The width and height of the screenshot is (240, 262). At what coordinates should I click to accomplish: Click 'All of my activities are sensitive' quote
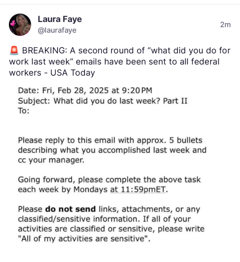pyautogui.click(x=84, y=238)
